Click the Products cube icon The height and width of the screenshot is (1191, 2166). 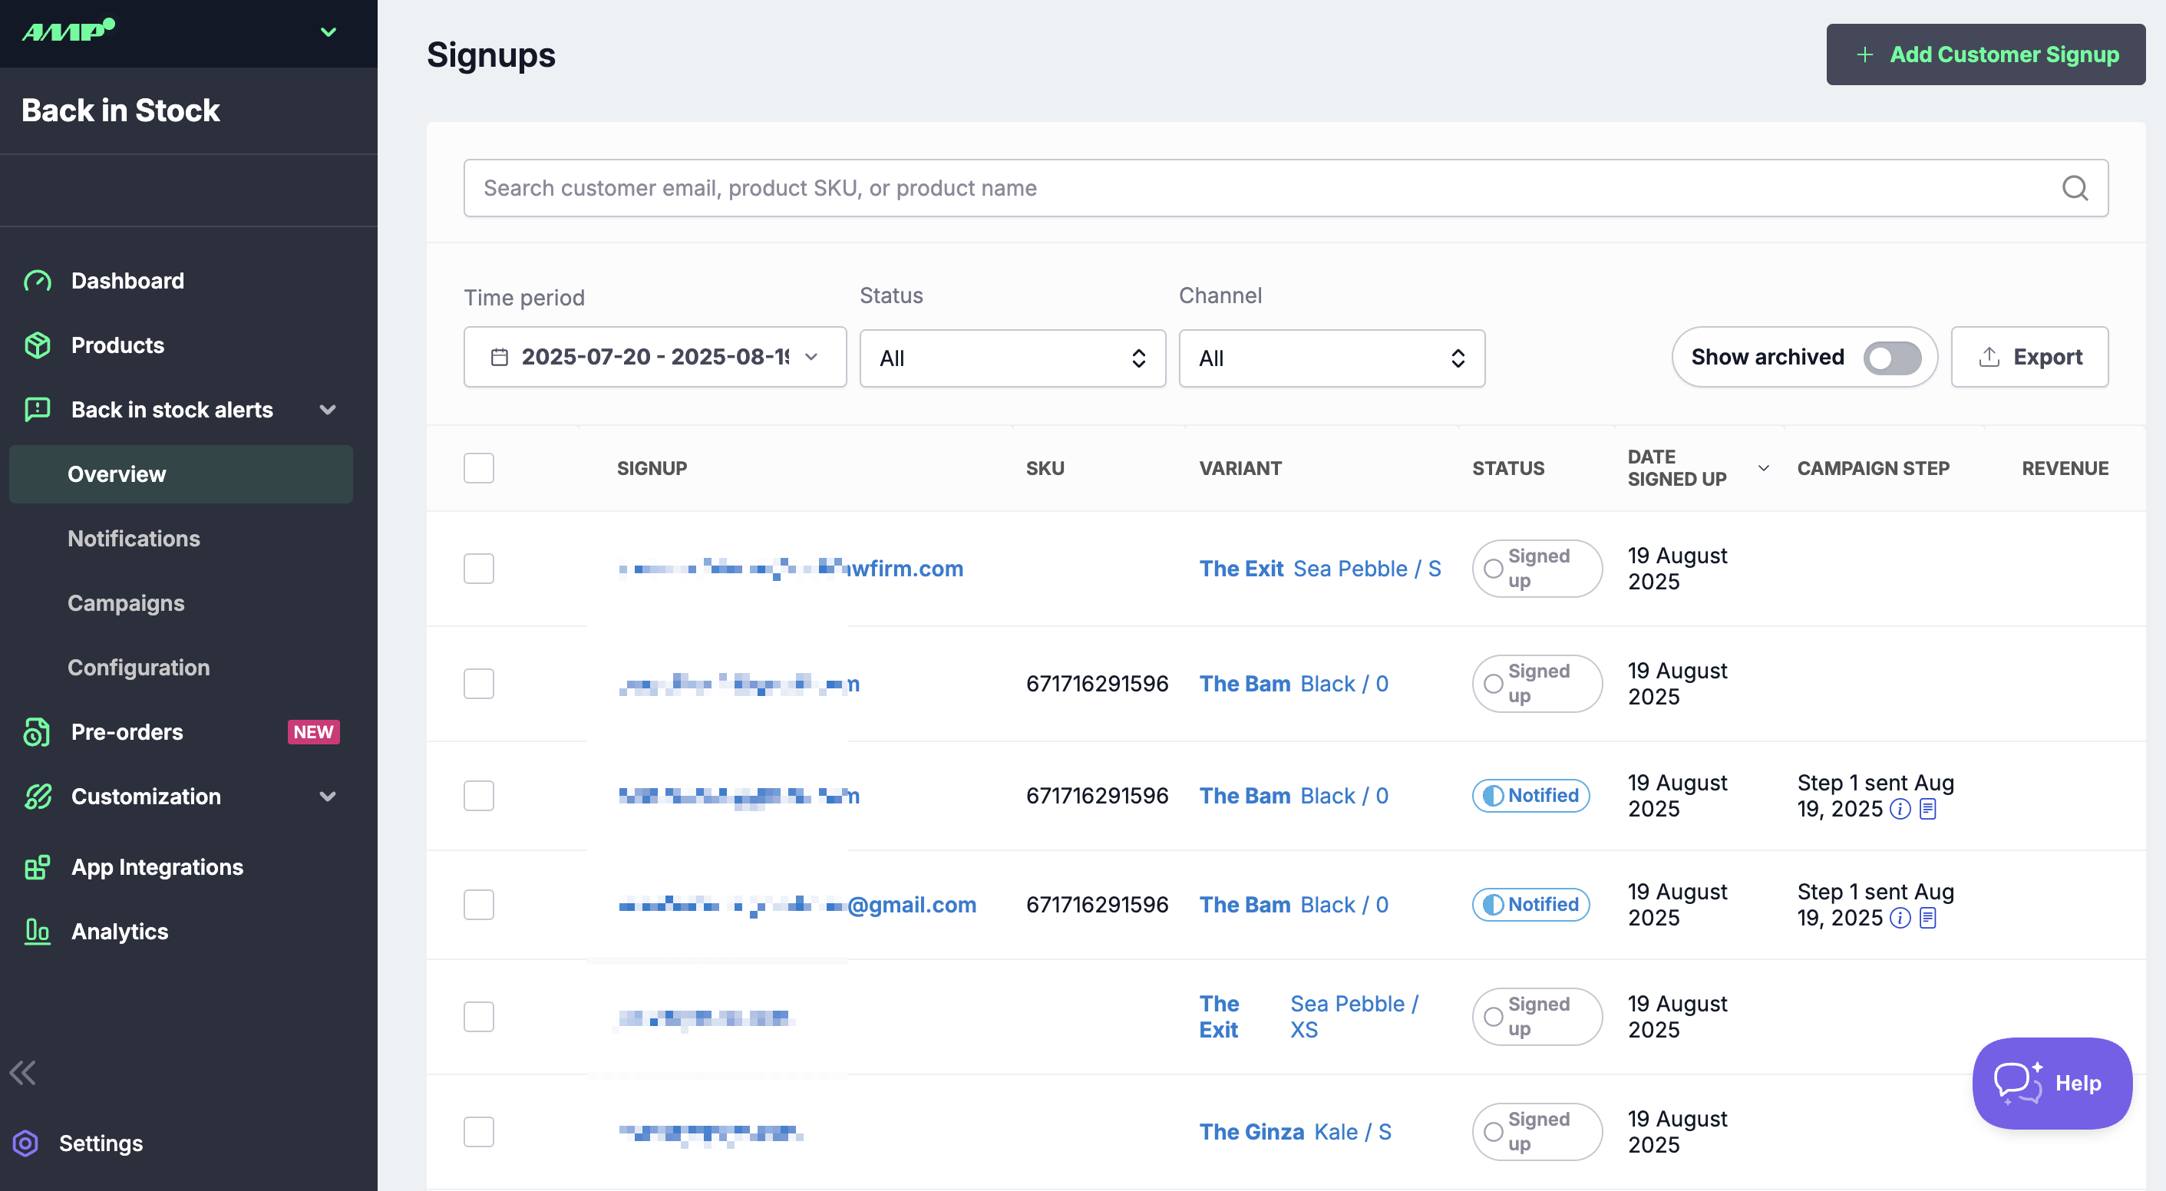click(38, 345)
